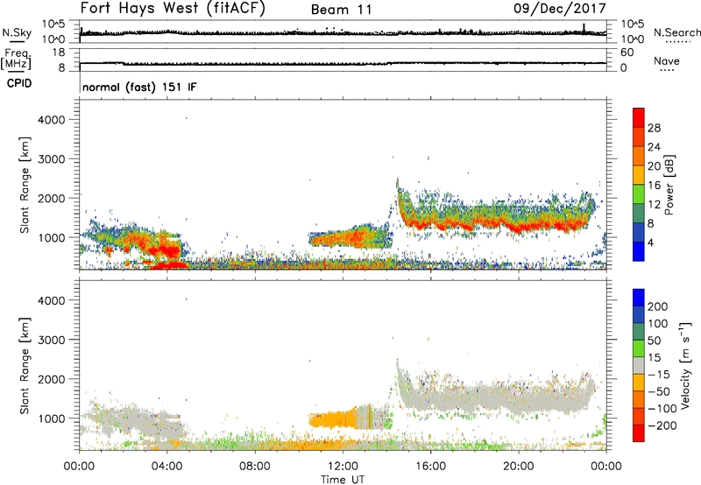701x485 pixels.
Task: Click "Slant Range [km]" on the velocity panel
Action: tap(25, 366)
